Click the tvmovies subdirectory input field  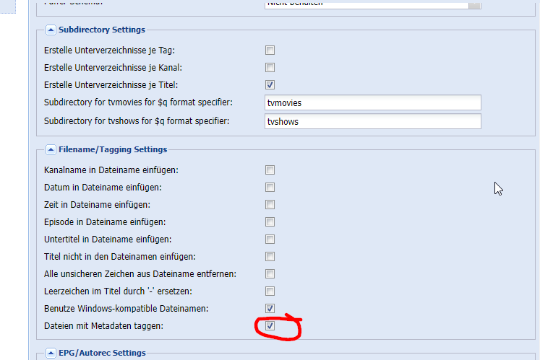click(x=372, y=102)
